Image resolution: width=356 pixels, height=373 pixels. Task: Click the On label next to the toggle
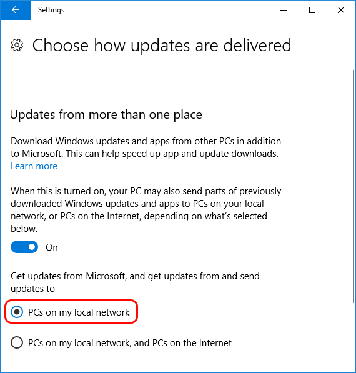point(52,247)
